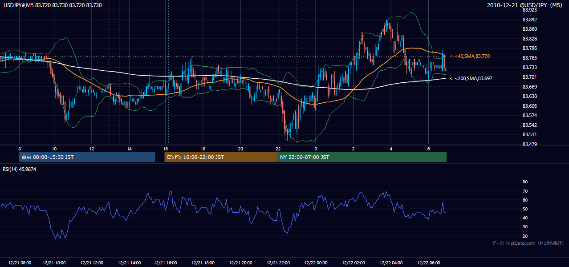
Task: Click hour marker 18 under price chart
Action: coord(203,149)
